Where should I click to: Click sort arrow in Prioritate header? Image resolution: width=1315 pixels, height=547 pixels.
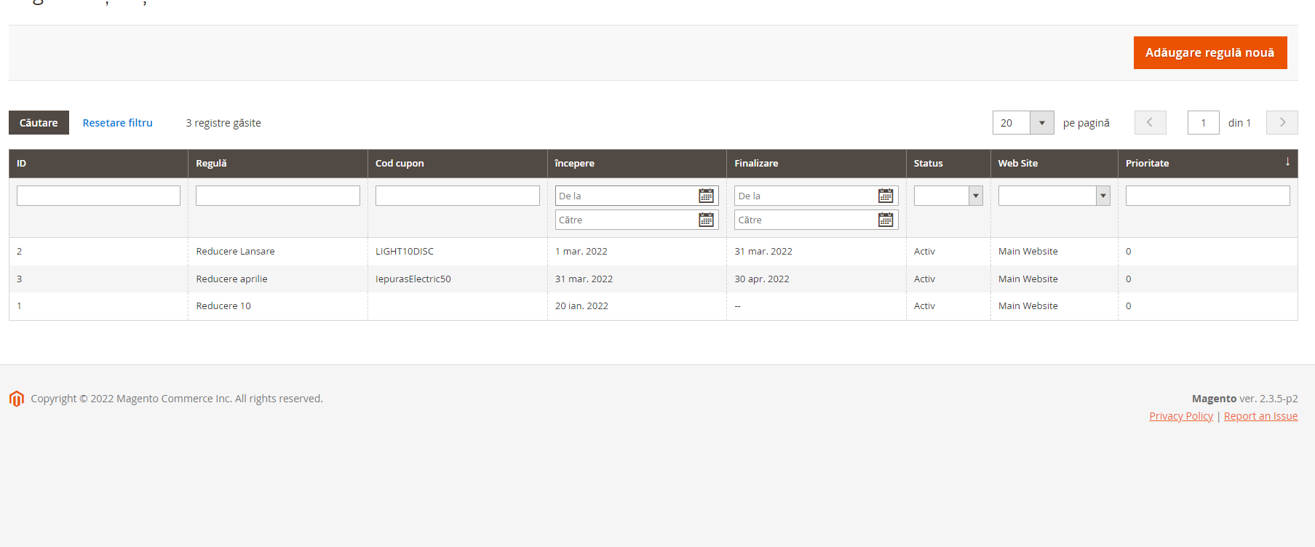(1287, 162)
